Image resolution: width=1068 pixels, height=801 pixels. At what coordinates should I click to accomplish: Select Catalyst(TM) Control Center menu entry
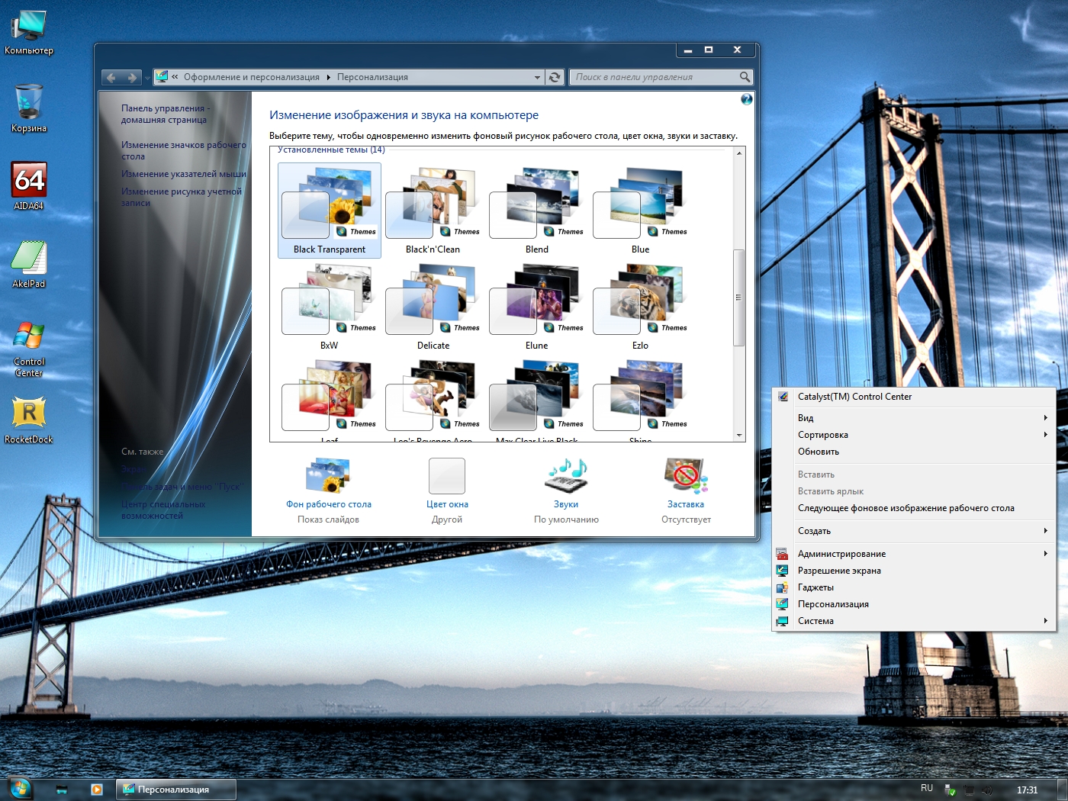pos(914,397)
